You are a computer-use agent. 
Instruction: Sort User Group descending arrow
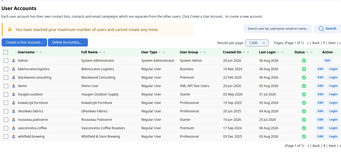[x=205, y=52]
